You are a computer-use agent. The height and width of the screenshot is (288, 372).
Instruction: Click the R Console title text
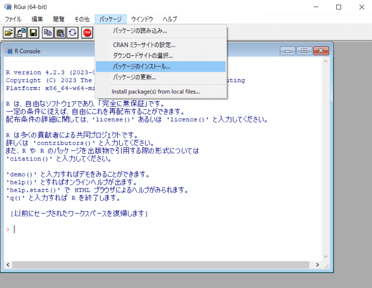27,51
